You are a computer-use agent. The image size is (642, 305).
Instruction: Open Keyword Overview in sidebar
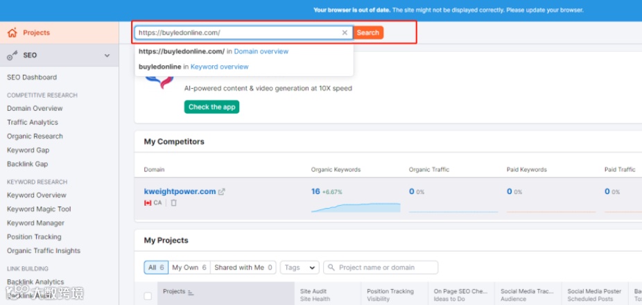click(x=37, y=195)
